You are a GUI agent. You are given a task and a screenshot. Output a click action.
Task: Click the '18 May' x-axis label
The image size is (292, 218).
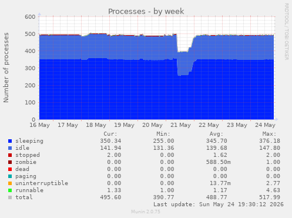tap(96, 125)
